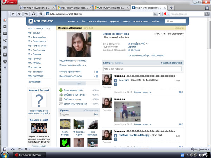Click Редактировать страницу link
This screenshot has height=158, width=211.
pos(73,61)
